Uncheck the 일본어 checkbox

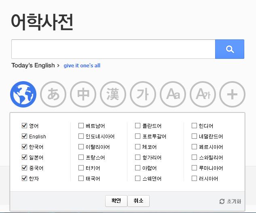point(24,157)
